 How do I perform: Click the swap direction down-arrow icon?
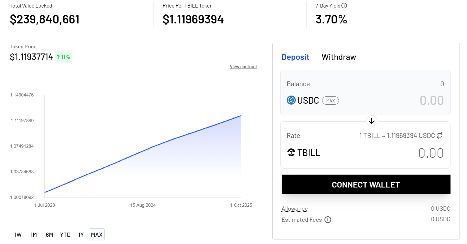[372, 121]
